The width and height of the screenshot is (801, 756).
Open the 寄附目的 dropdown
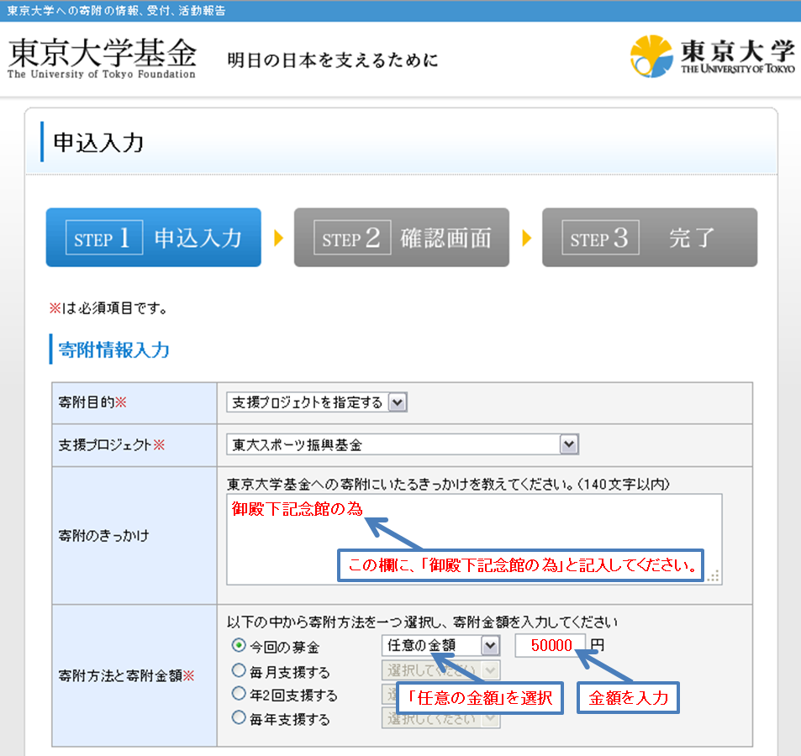click(x=317, y=402)
